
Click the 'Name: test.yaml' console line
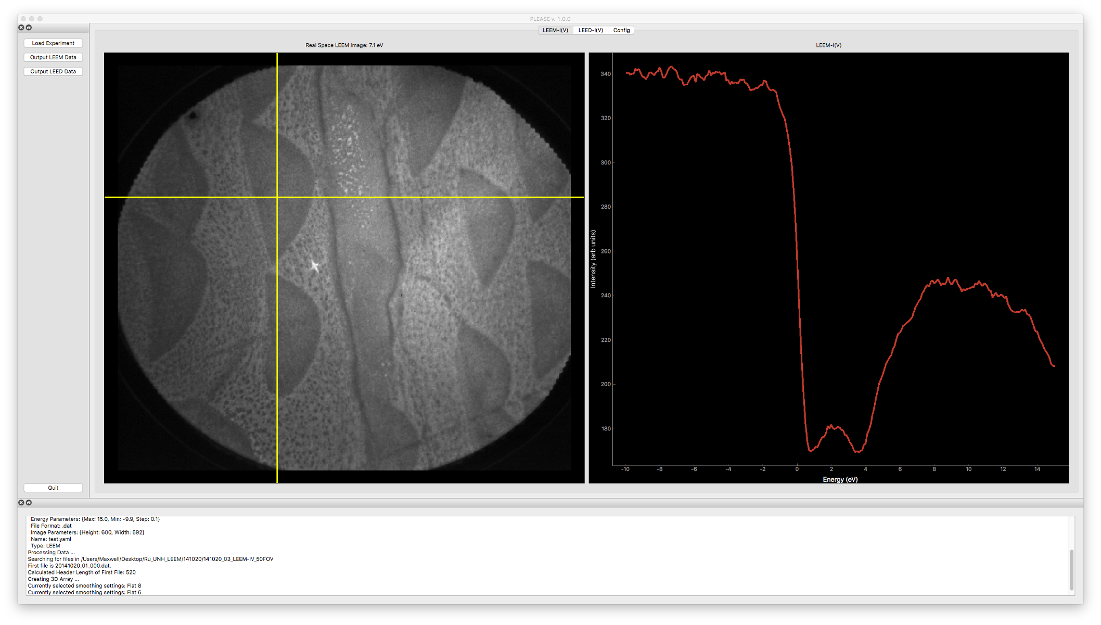[x=51, y=539]
